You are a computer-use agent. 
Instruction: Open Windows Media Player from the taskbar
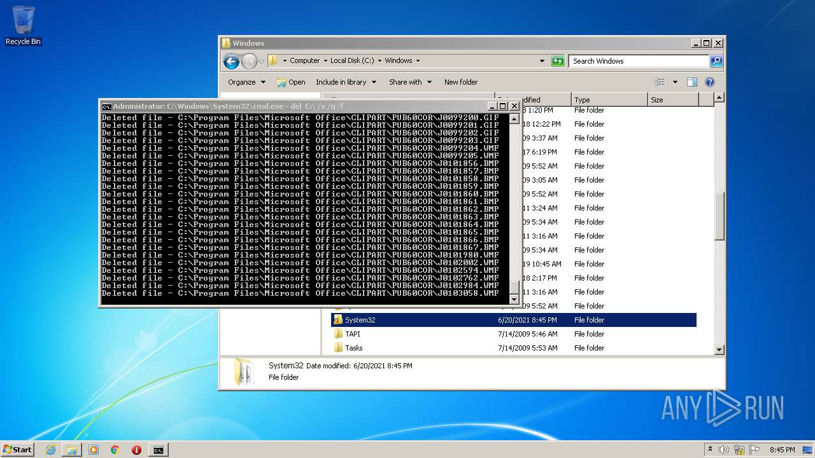pos(94,450)
